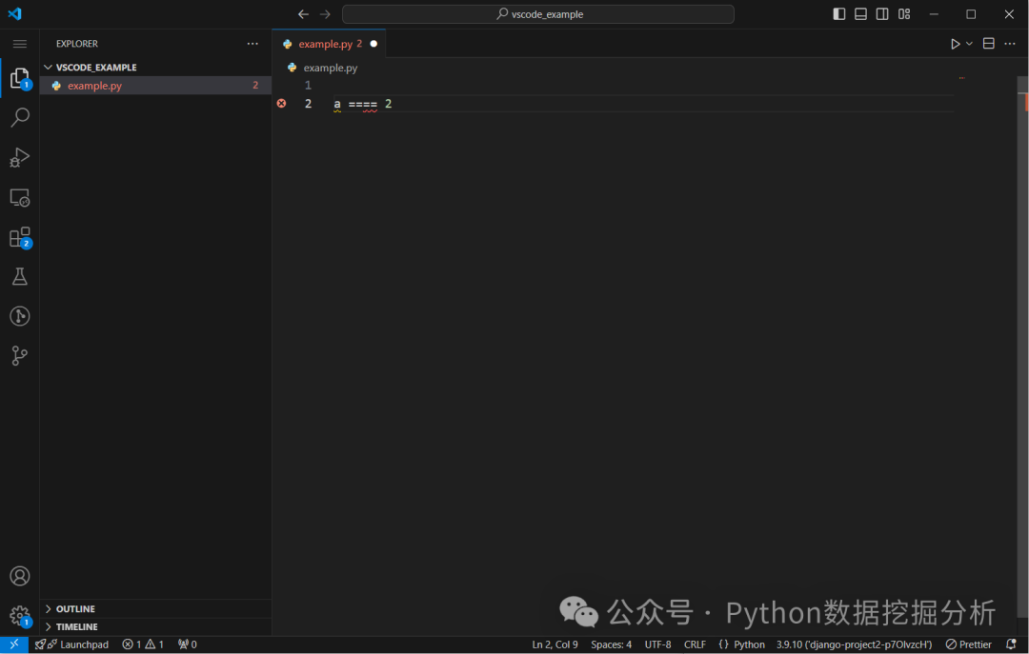Toggle the secondary side bar

(882, 13)
